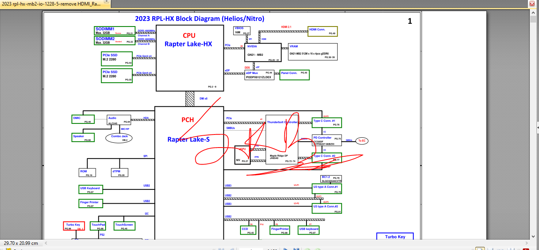Select the Speaker block
Viewport: 539px width, 250px height.
click(83, 138)
